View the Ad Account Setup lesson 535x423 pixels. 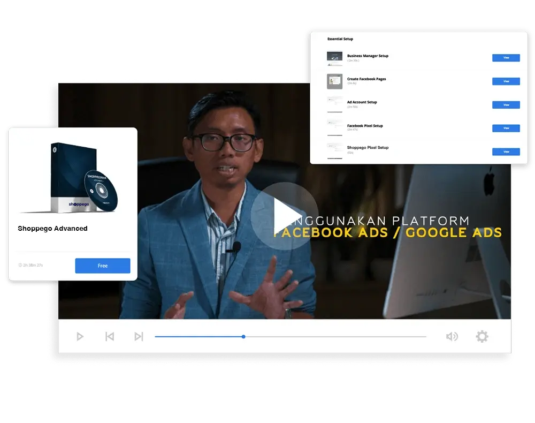click(506, 105)
